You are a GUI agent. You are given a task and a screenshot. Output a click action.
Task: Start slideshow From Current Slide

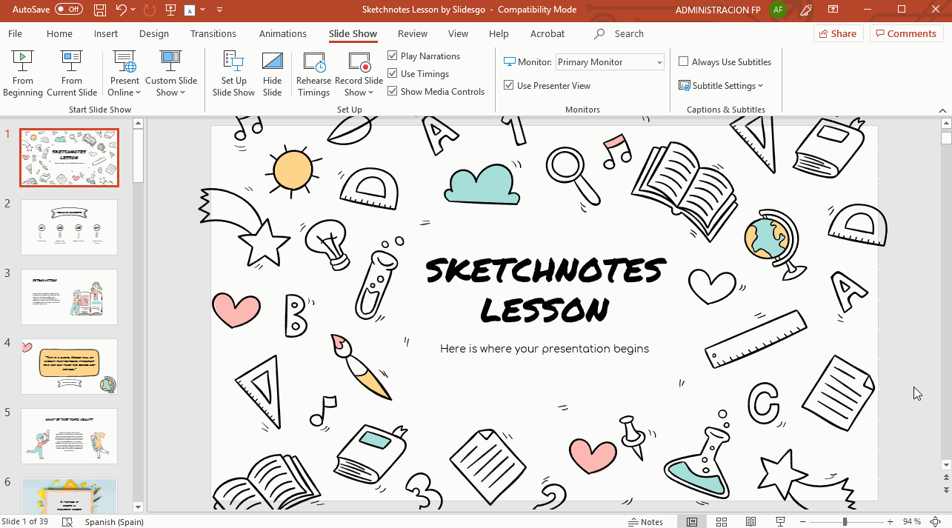pyautogui.click(x=72, y=73)
